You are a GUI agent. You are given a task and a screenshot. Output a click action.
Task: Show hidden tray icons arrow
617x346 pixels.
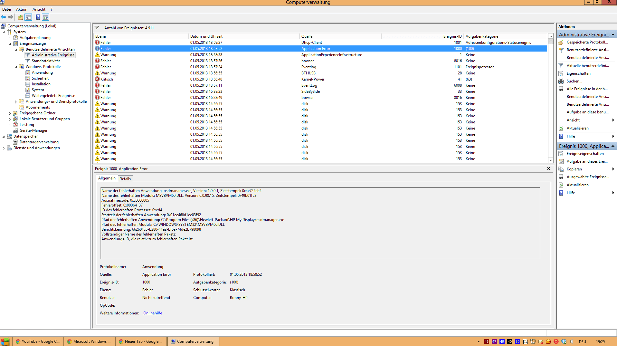(x=479, y=341)
